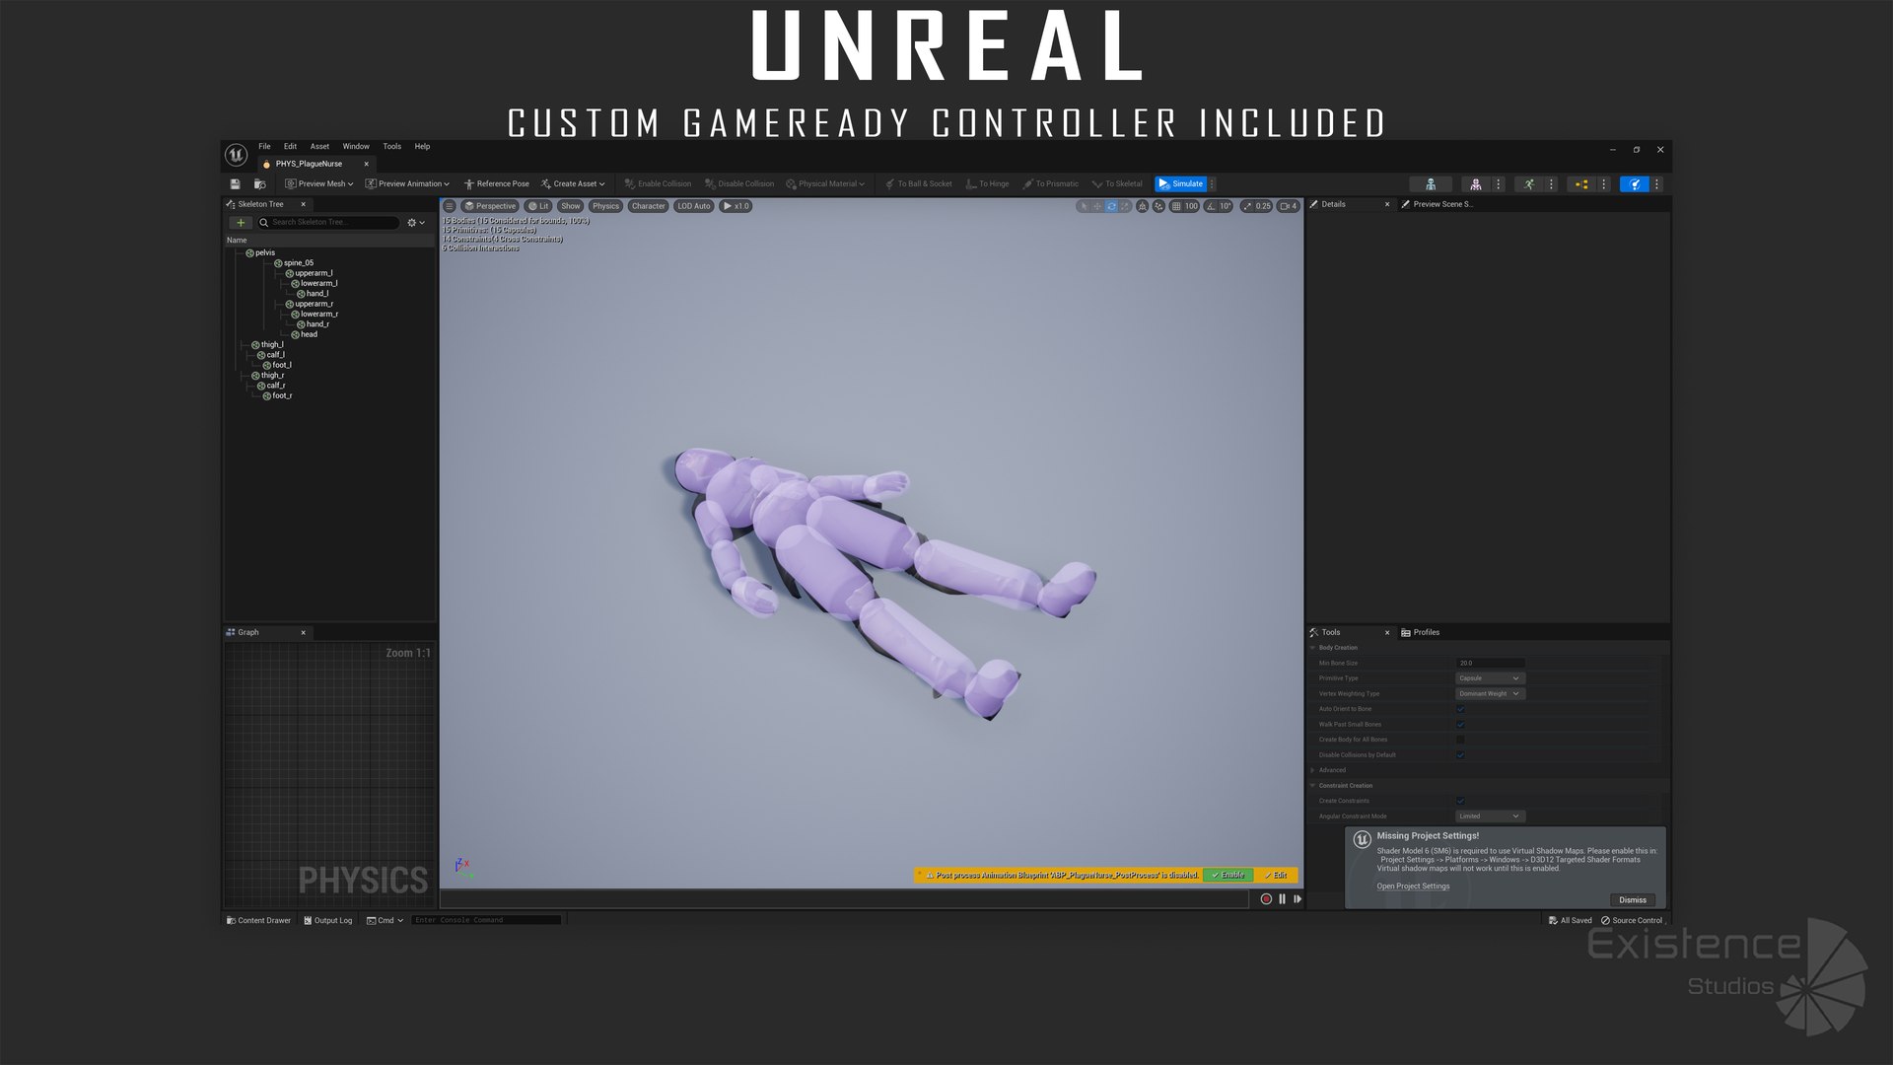The width and height of the screenshot is (1893, 1065).
Task: Select the rotate gizmo tool
Action: 1111,206
